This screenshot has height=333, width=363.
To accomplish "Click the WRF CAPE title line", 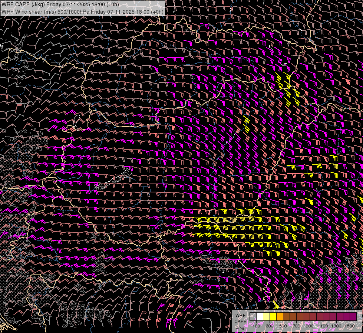I will click(60, 4).
